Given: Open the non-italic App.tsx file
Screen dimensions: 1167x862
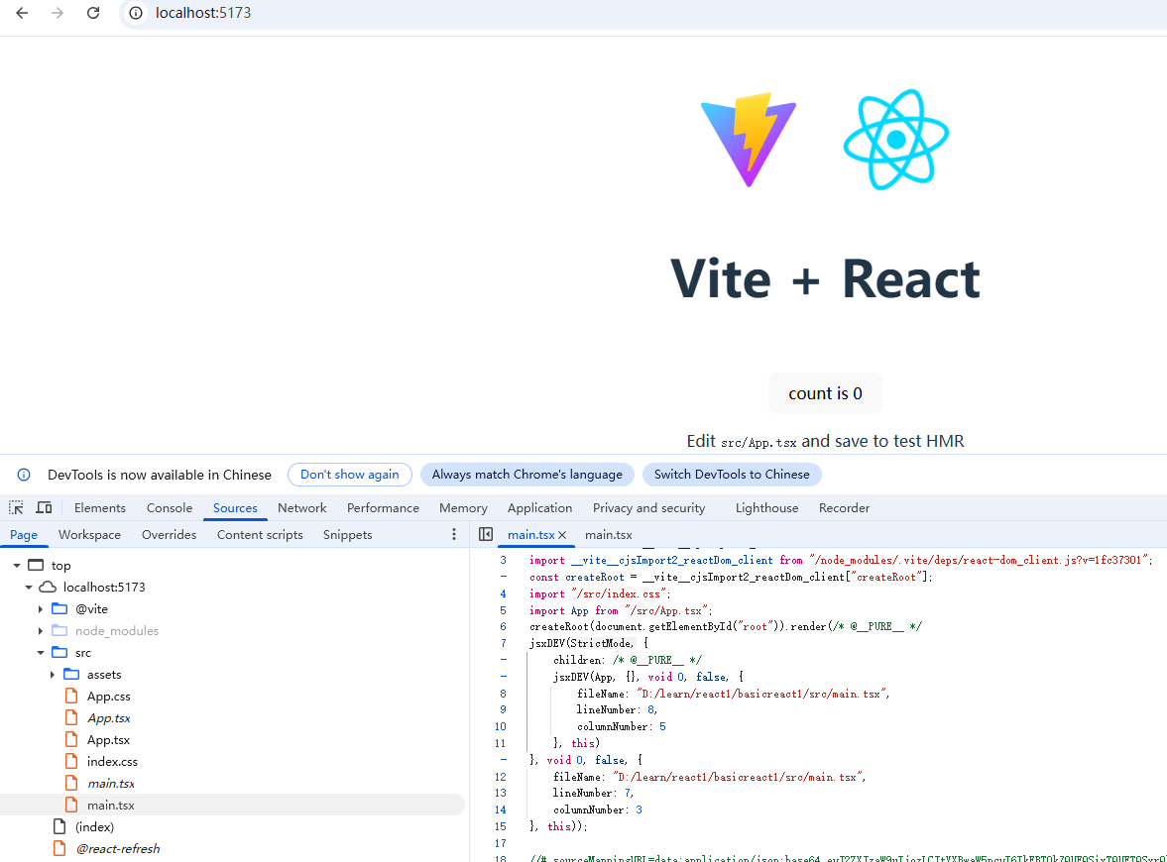Looking at the screenshot, I should pos(109,740).
